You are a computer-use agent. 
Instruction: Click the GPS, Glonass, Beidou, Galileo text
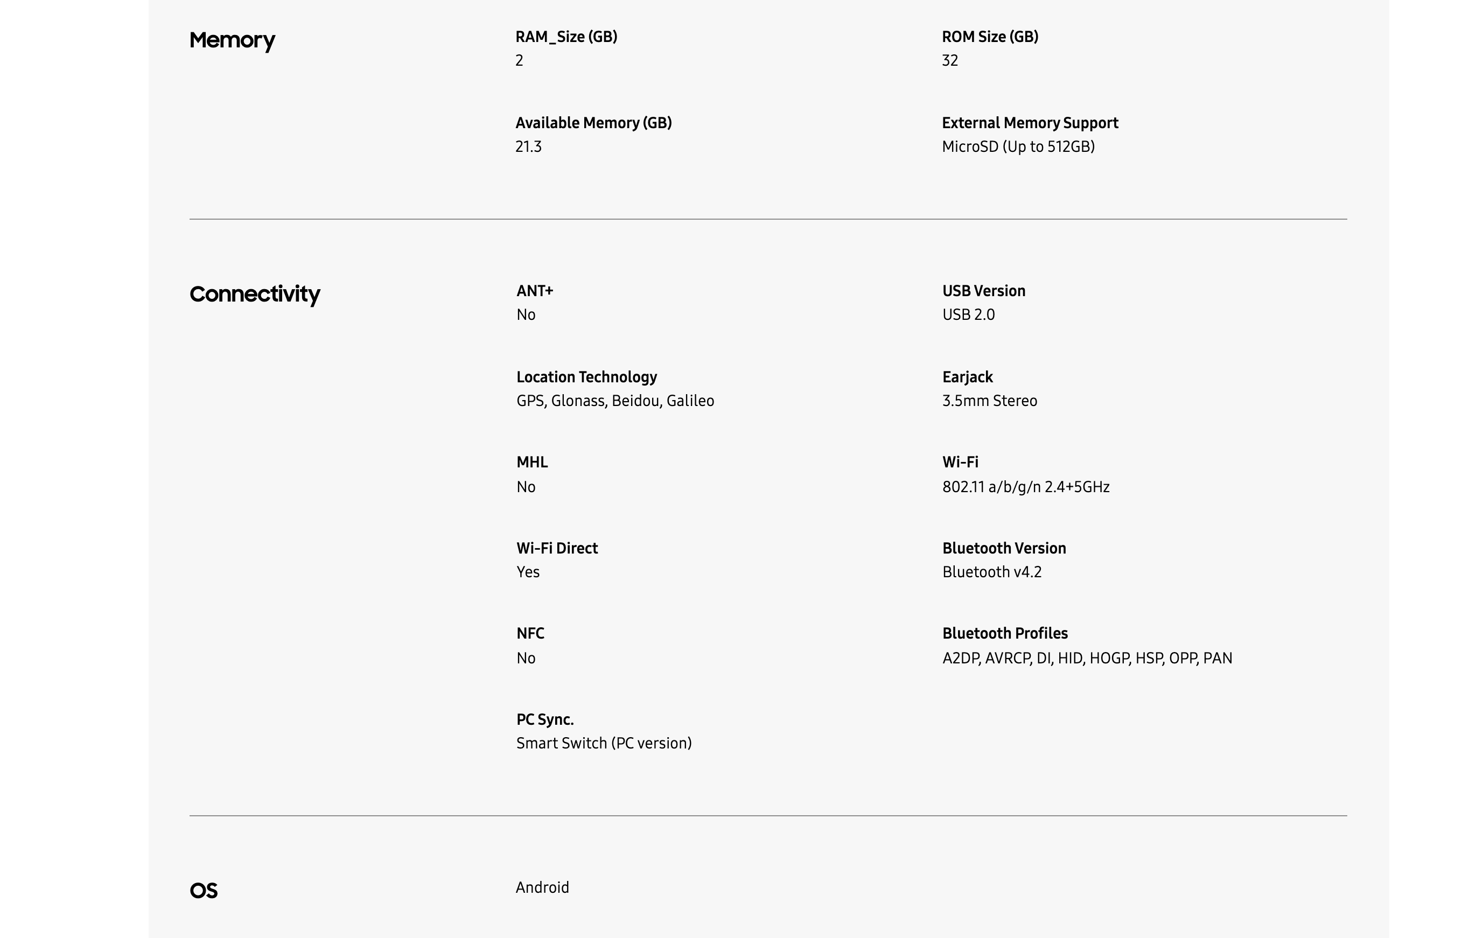(614, 401)
